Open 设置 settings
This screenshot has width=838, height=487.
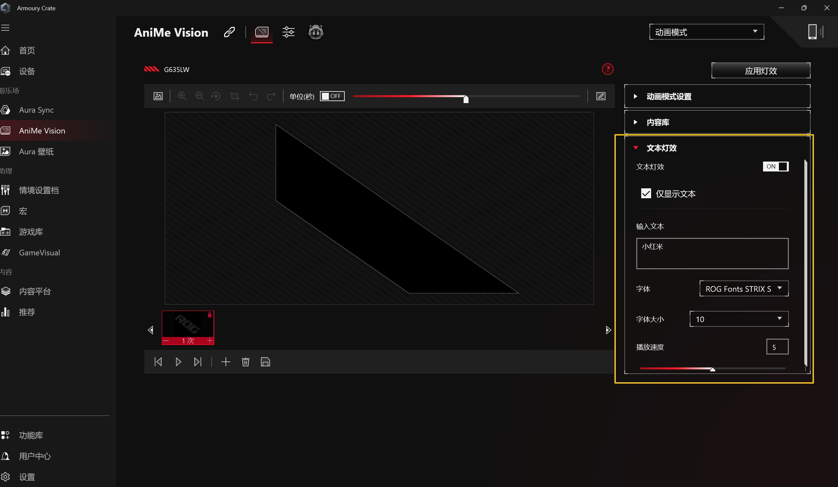27,477
